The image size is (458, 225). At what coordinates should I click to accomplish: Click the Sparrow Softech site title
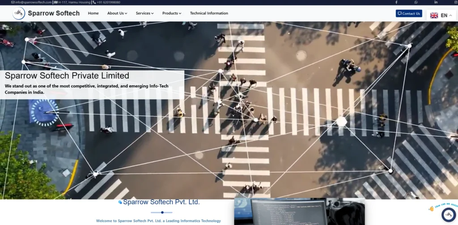point(54,13)
